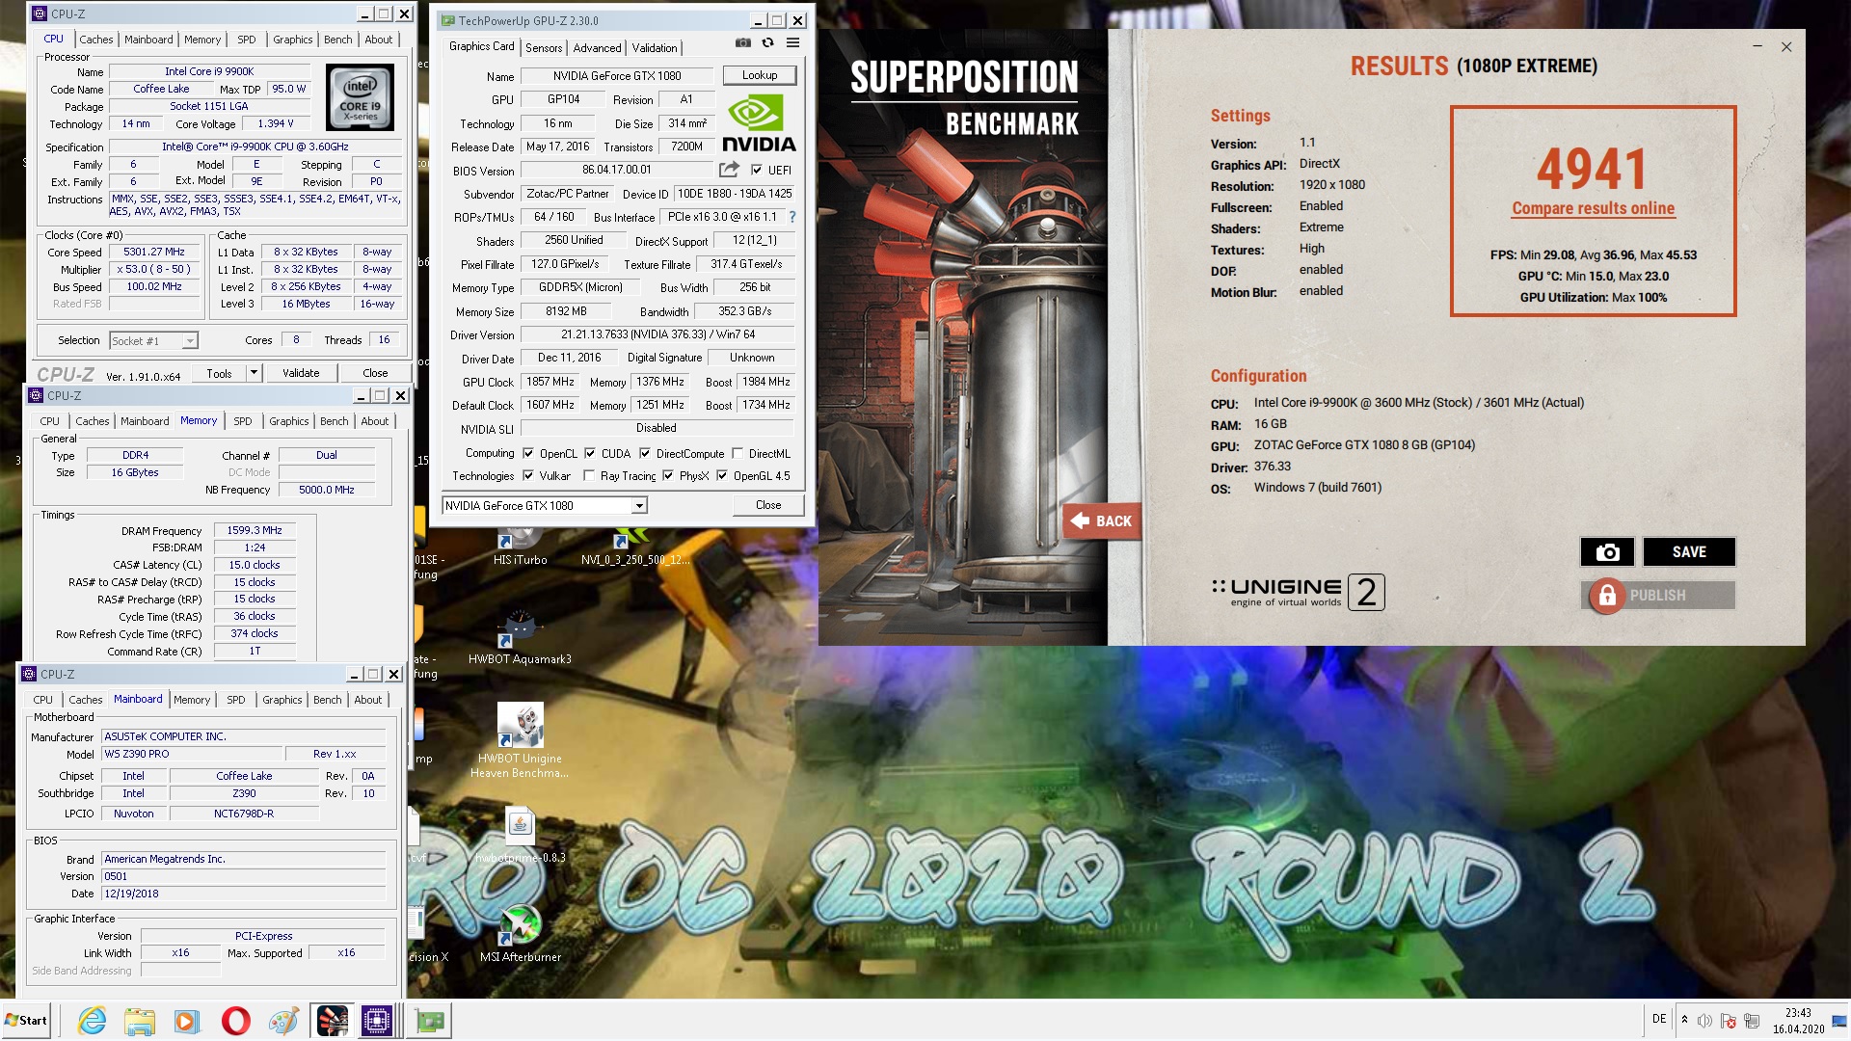Click the DE language indicator

1659,1019
